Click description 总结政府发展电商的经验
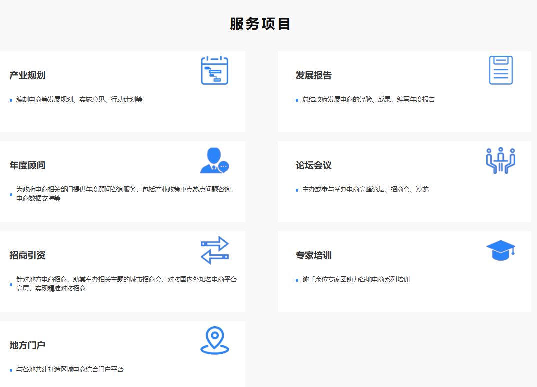This screenshot has width=537, height=387. 369,100
